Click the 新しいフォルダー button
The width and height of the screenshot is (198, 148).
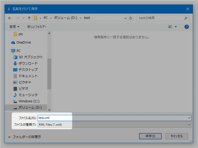click(x=37, y=26)
